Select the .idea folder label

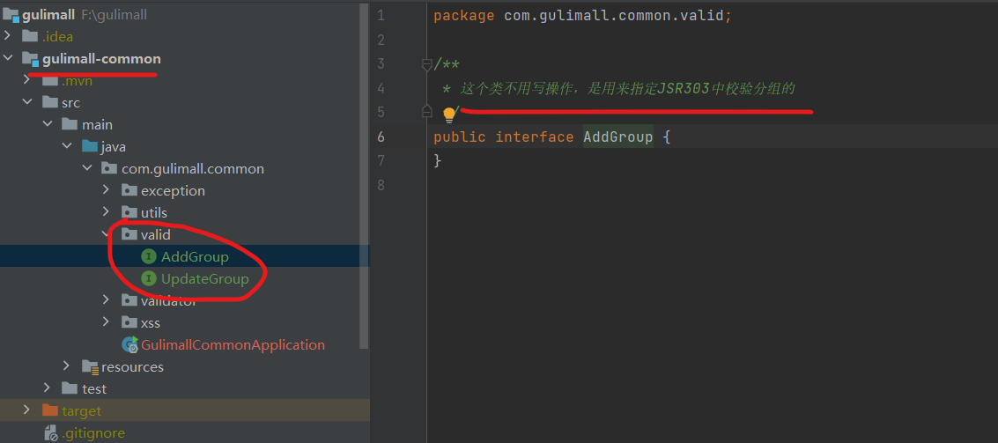coord(58,36)
